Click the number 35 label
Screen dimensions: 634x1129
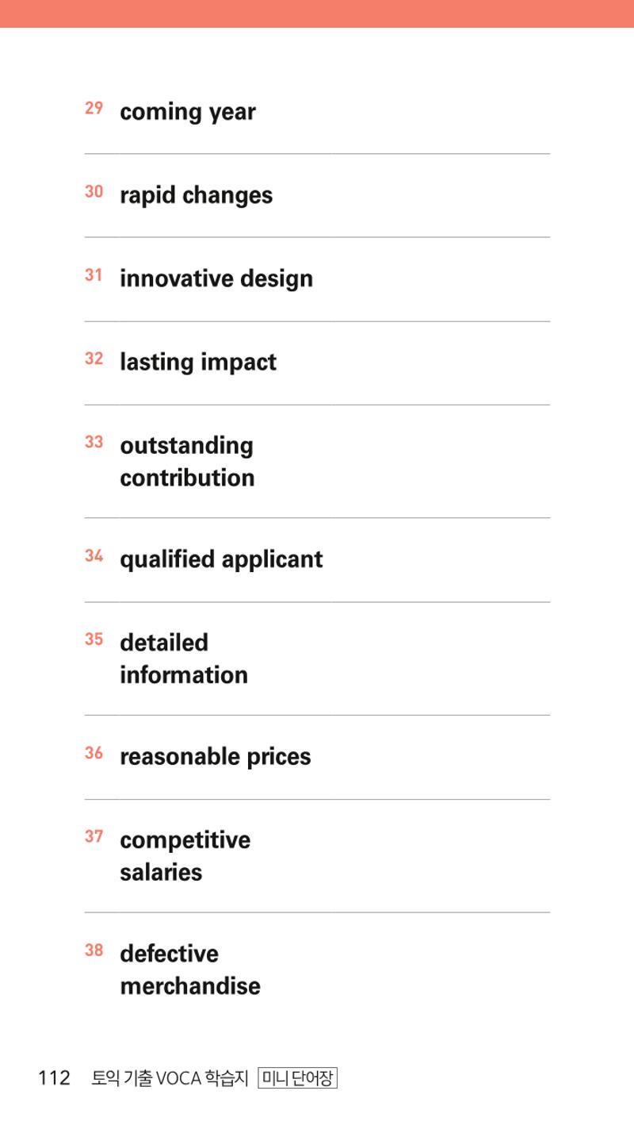click(94, 639)
